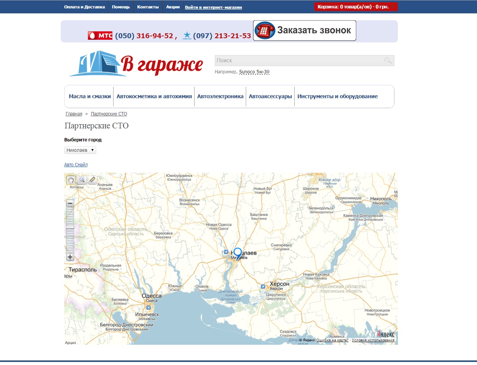Select the hand pan tool on map

point(71,180)
